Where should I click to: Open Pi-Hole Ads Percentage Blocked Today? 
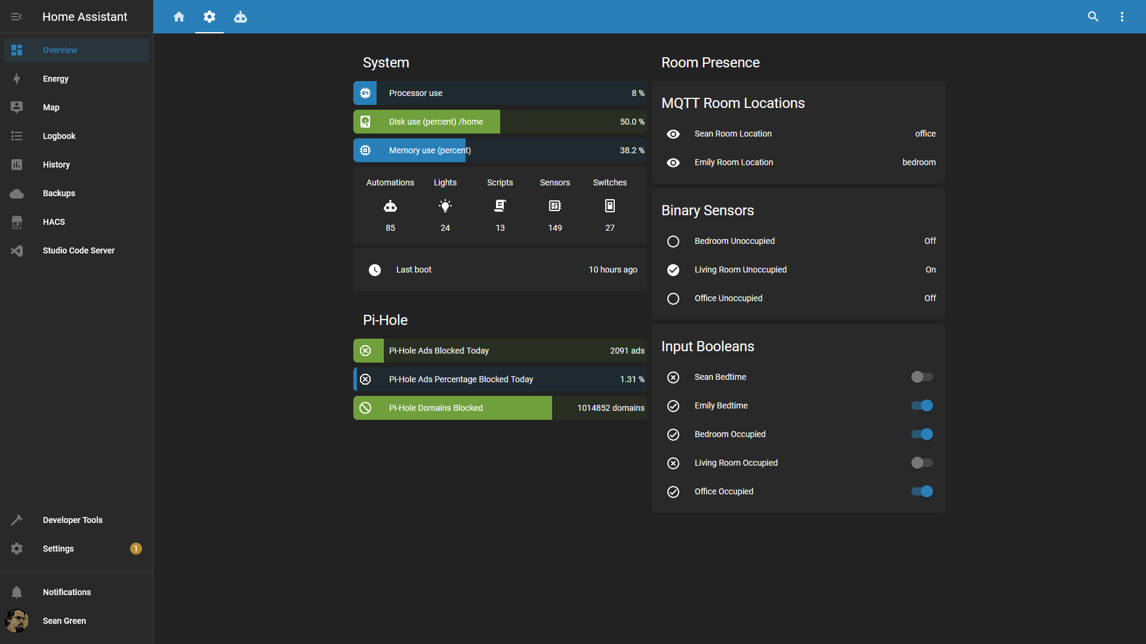(500, 379)
